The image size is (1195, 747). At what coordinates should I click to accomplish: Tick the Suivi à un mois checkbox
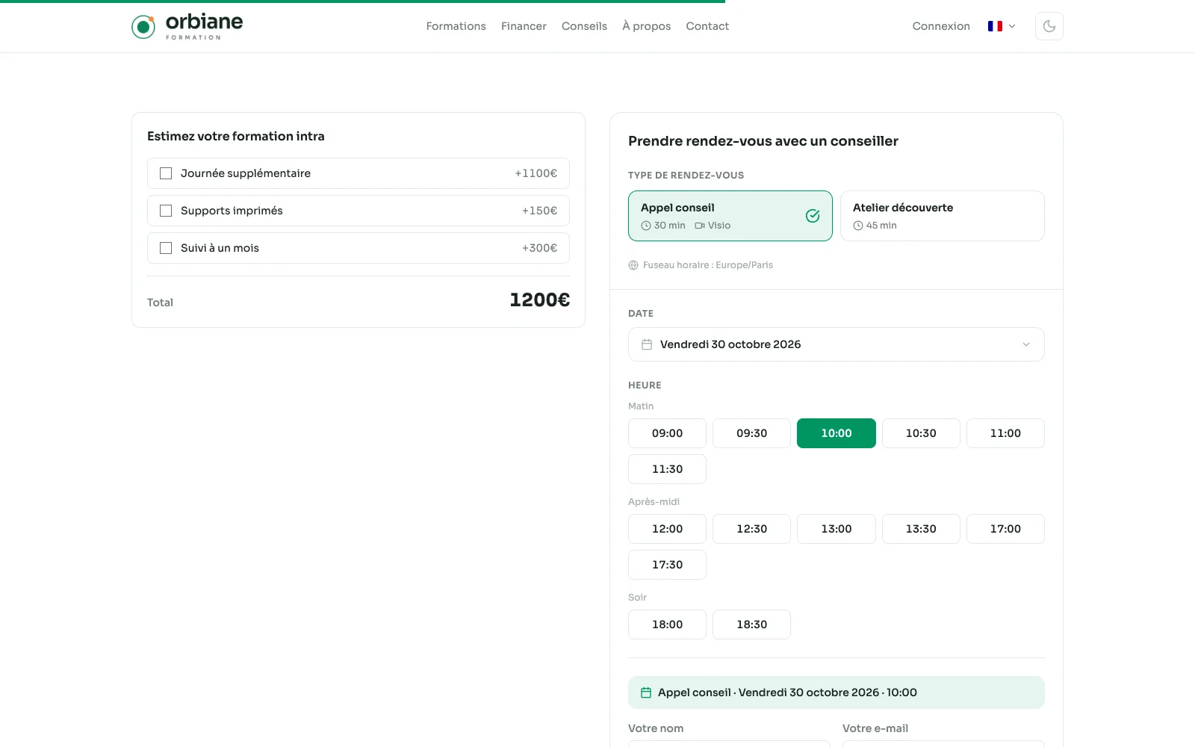click(166, 248)
